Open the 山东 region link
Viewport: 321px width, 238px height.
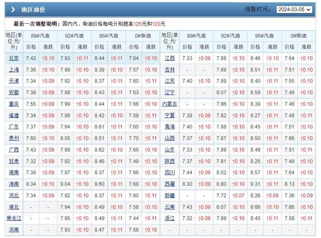coord(170,150)
